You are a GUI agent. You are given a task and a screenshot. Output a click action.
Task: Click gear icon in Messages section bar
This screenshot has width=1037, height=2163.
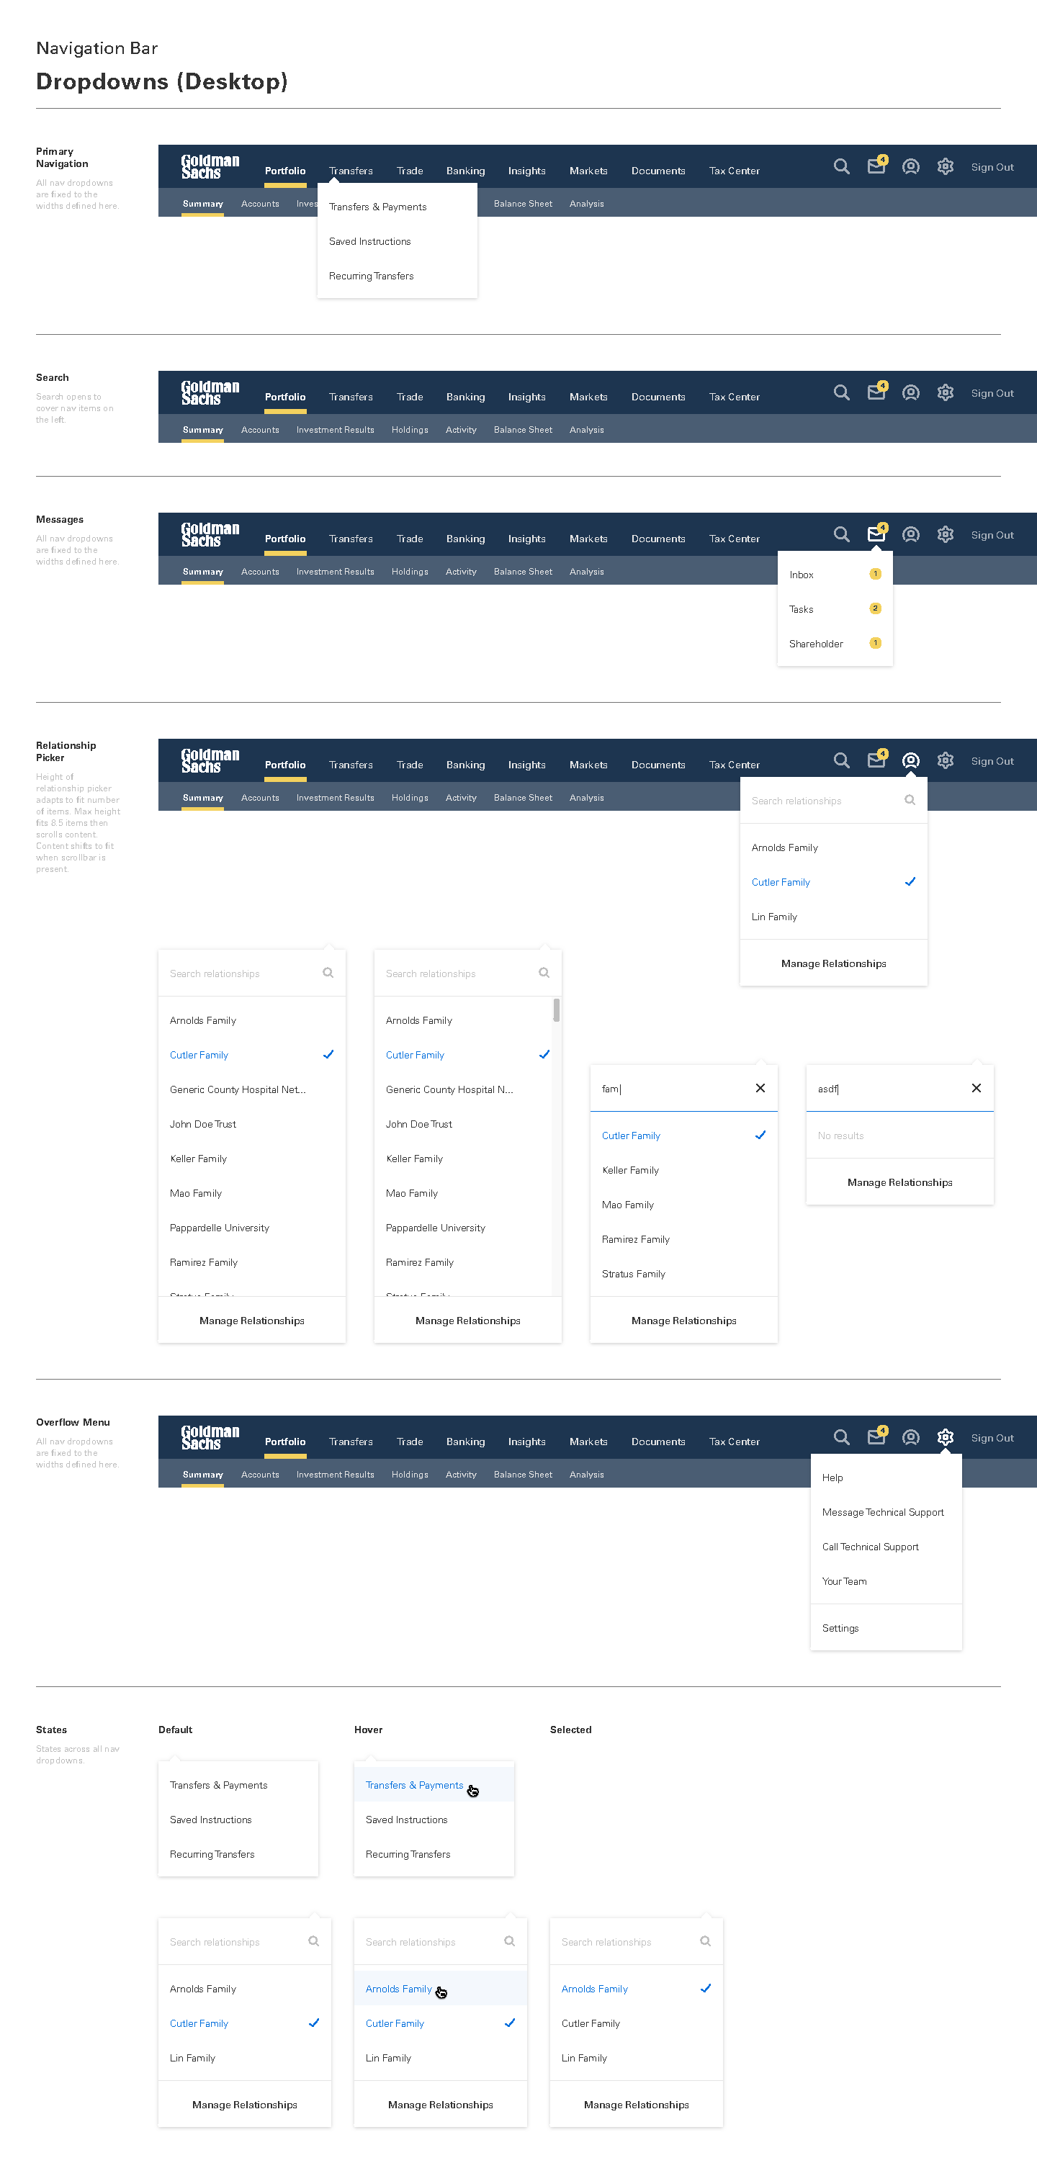945,534
